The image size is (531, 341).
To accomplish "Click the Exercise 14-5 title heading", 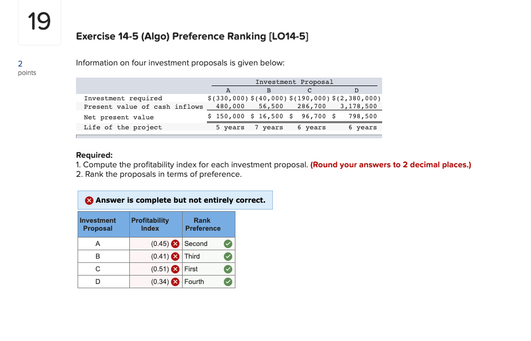I will click(x=192, y=36).
